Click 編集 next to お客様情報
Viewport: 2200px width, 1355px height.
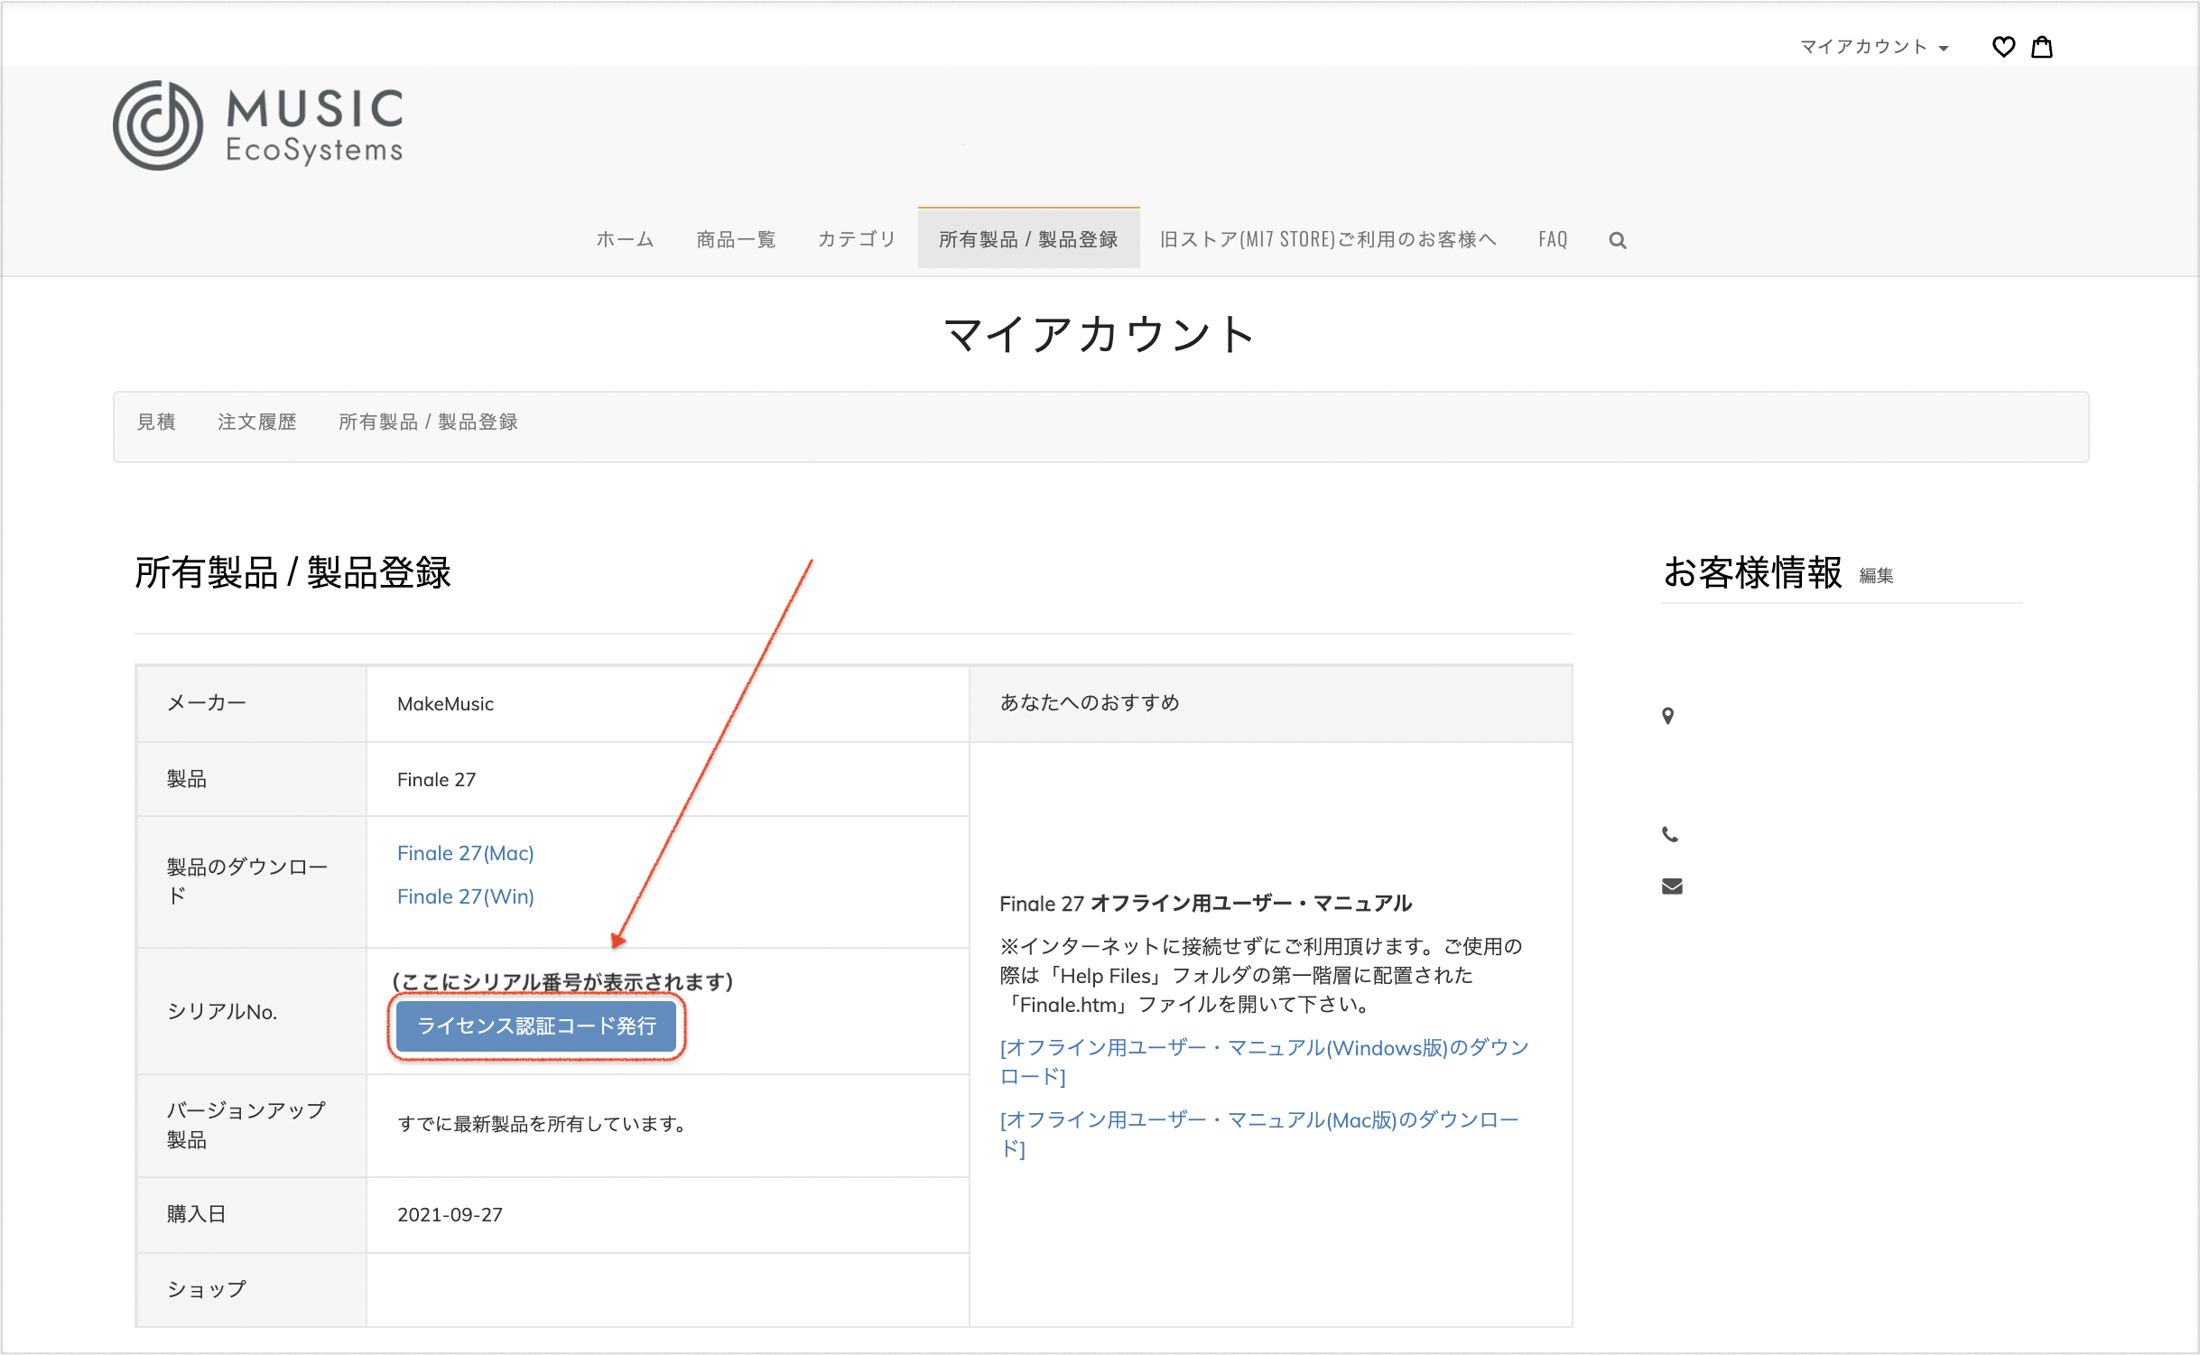click(1876, 576)
